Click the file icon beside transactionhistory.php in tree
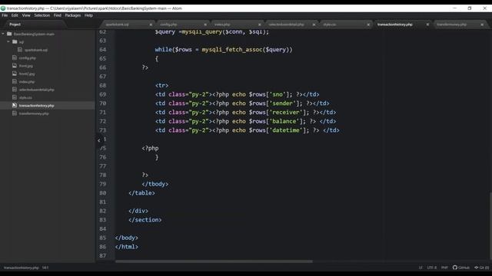Screen dimensions: 492x276 coord(15,105)
